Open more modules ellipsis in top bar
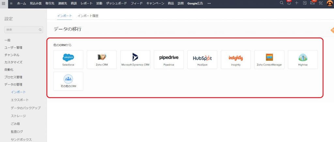Viewport: 334px width, 142px height. click(x=209, y=3)
